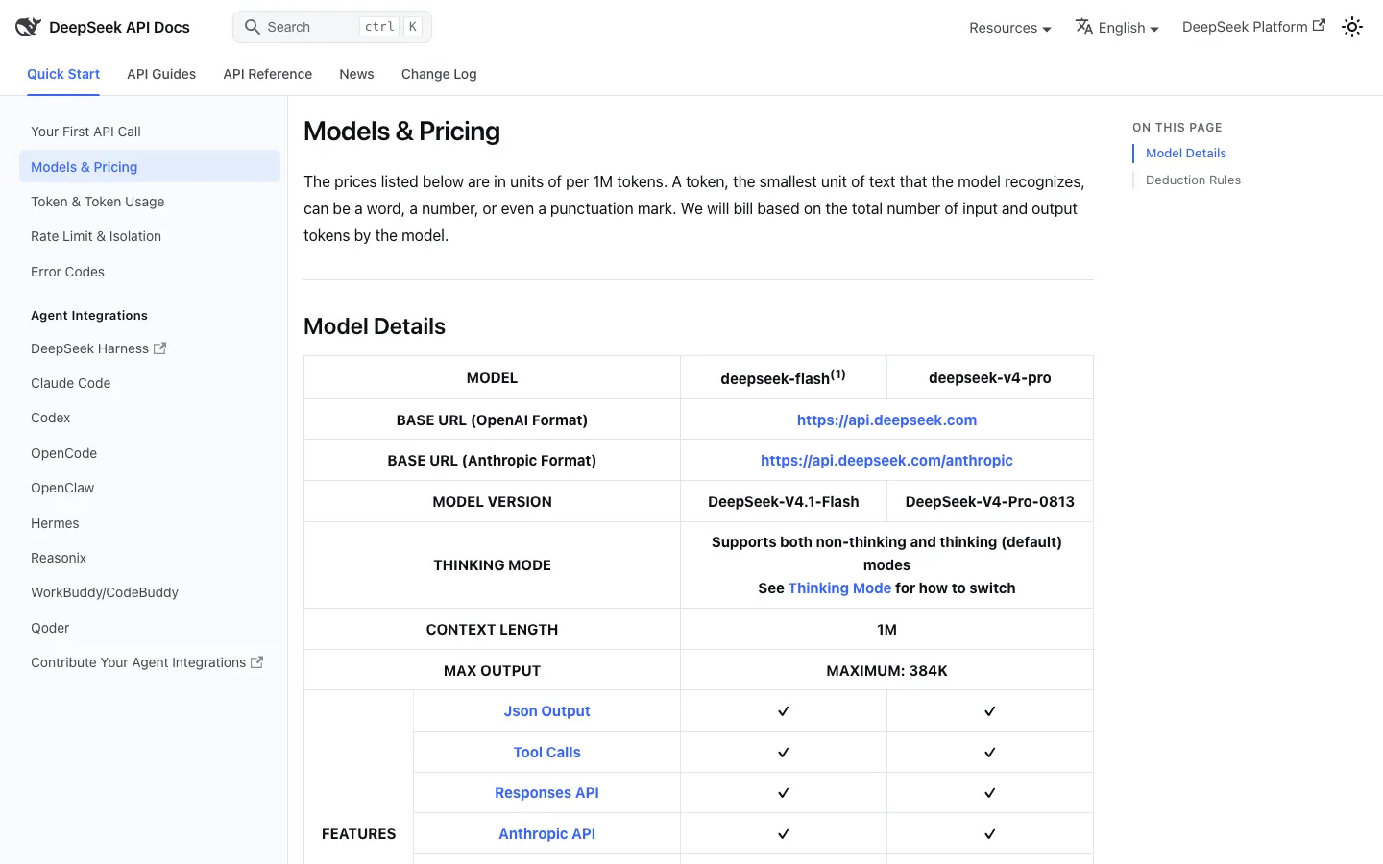This screenshot has width=1383, height=864.
Task: Click the language translate icon
Action: tap(1084, 26)
